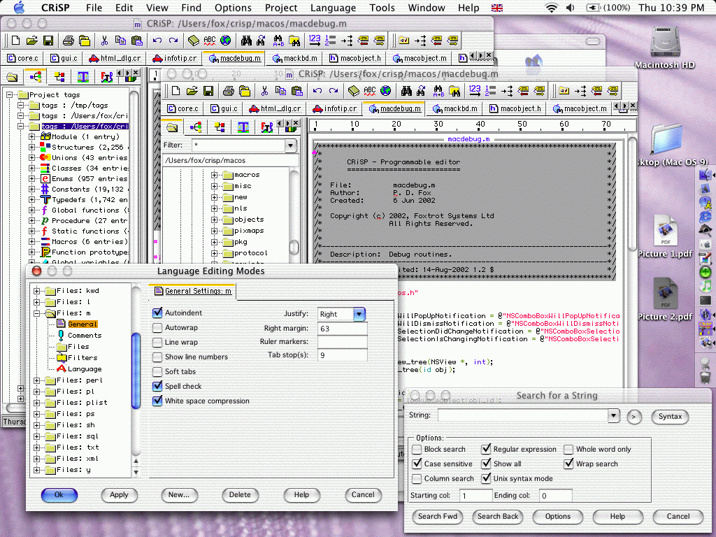Disable White space compression checkbox

pos(157,401)
